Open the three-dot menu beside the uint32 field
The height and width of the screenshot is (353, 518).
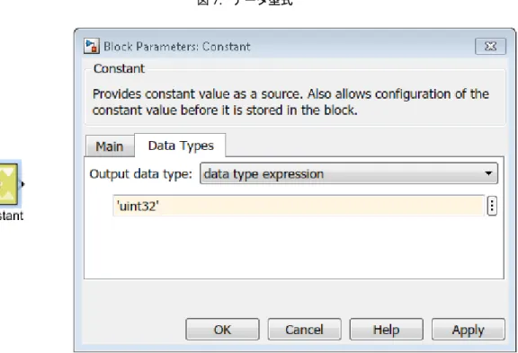coord(492,206)
